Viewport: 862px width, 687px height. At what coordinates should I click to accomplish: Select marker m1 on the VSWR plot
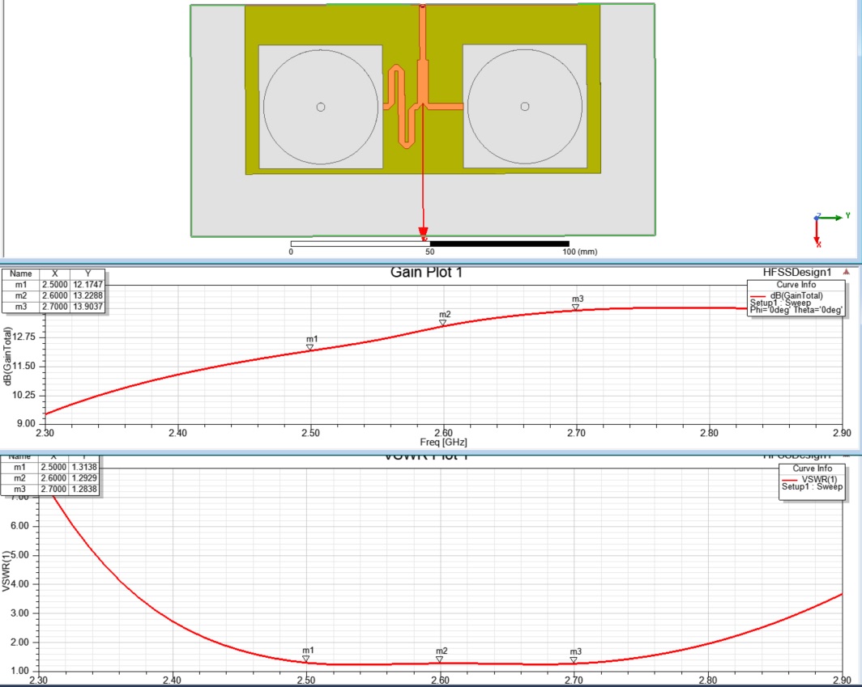[306, 659]
